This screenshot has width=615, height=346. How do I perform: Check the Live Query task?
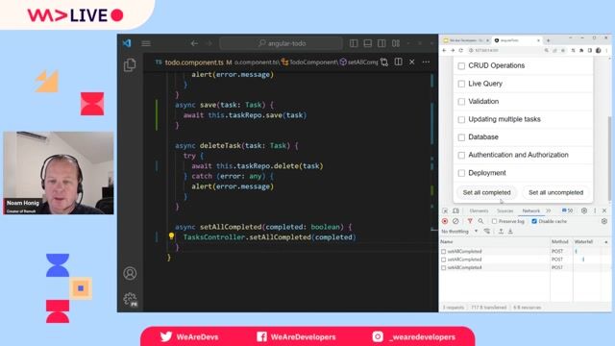(461, 84)
